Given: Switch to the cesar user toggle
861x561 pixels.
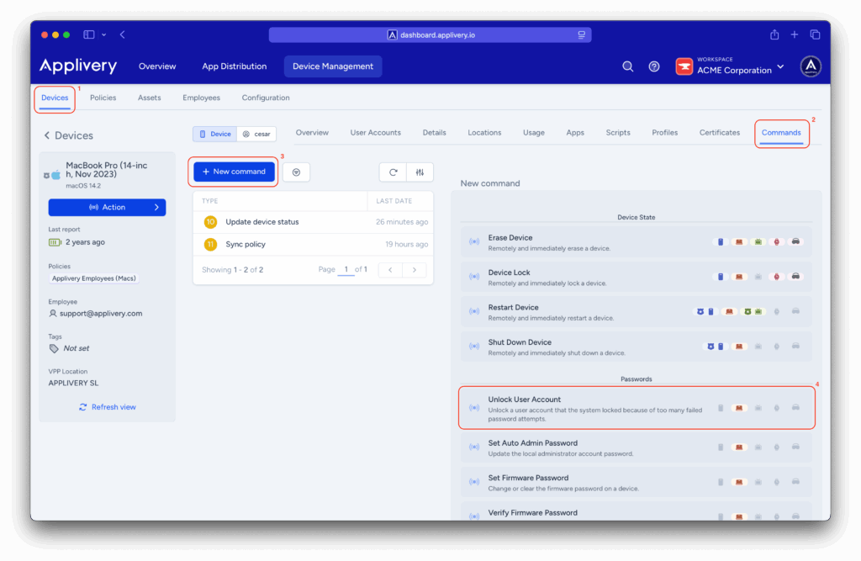Looking at the screenshot, I should (256, 134).
